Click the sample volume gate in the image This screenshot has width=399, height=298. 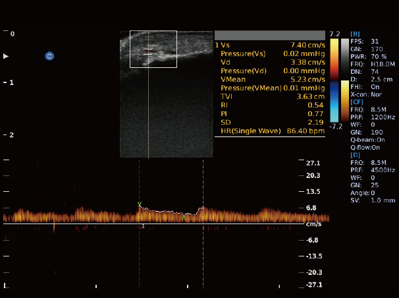(148, 50)
